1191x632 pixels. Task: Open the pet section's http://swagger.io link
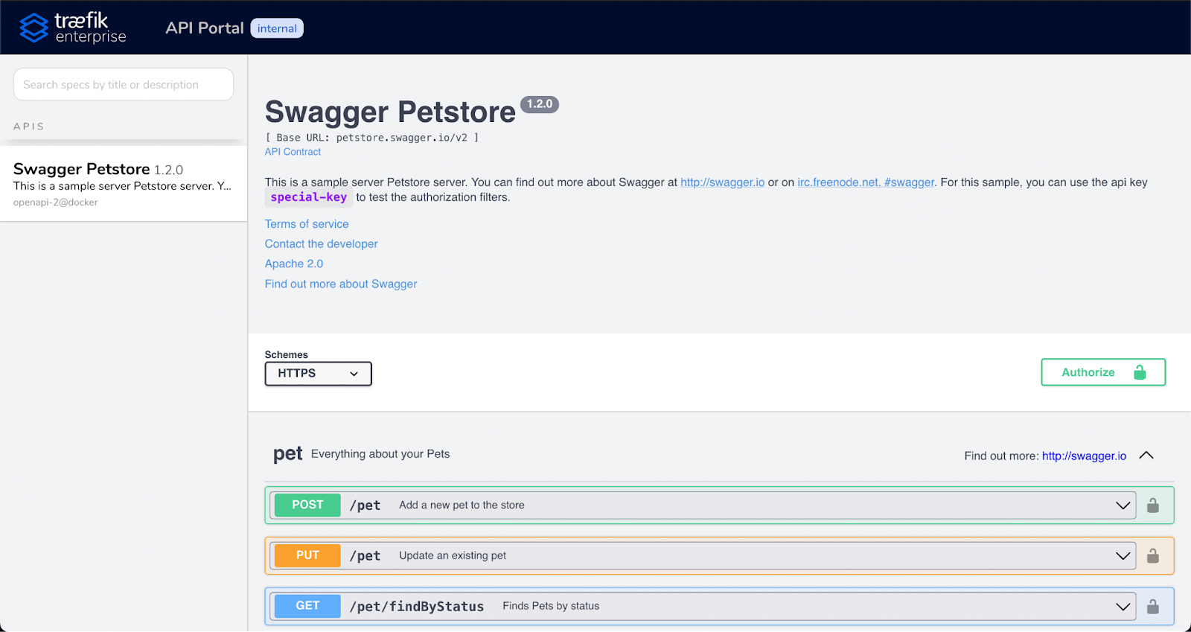(x=1084, y=456)
